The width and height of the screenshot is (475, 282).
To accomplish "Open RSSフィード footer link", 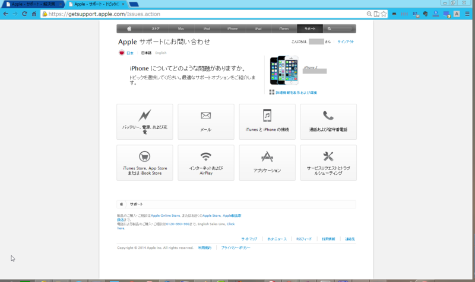I will click(x=304, y=239).
